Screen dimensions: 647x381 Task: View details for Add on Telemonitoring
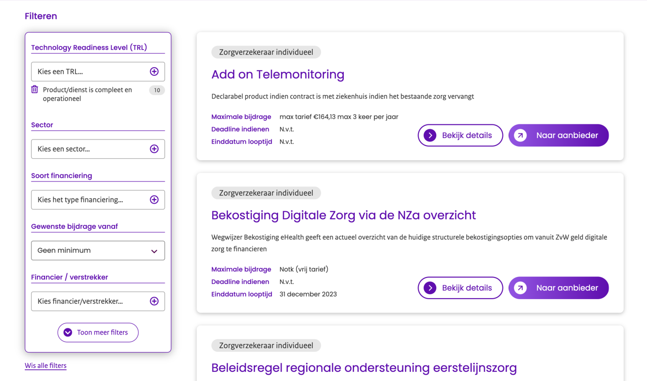[460, 135]
